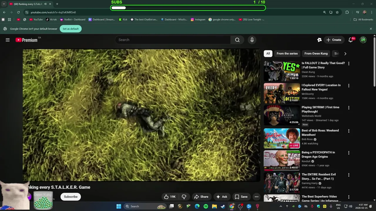This screenshot has height=211, width=376.
Task: Open options menu for Bob Ross marathon
Action: [x=349, y=131]
